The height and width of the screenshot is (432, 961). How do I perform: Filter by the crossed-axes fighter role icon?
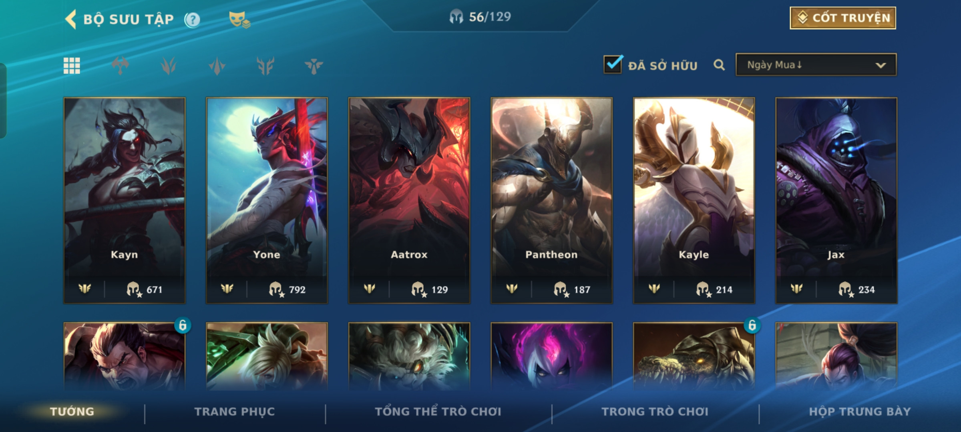120,66
